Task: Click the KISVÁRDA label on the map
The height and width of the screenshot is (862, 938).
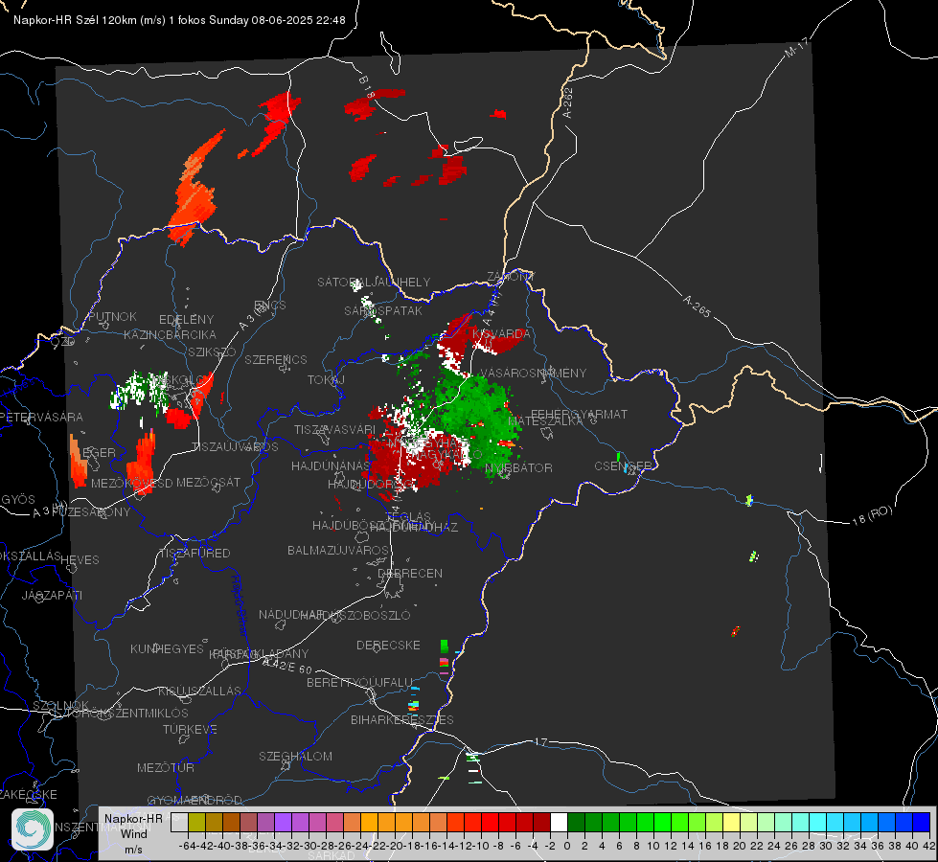Action: (x=501, y=334)
